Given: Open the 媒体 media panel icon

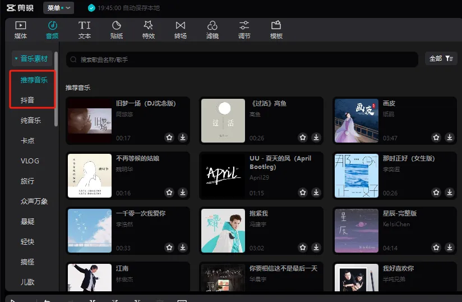Looking at the screenshot, I should (20, 30).
